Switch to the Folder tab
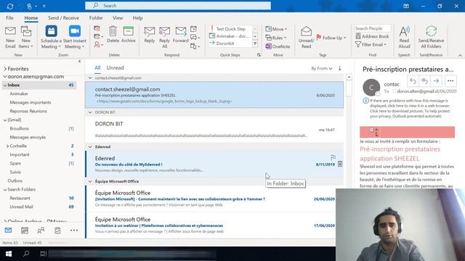This screenshot has height=261, width=465. [x=96, y=17]
